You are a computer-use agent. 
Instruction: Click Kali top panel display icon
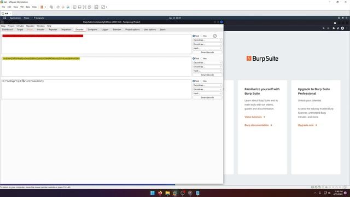click(x=339, y=18)
